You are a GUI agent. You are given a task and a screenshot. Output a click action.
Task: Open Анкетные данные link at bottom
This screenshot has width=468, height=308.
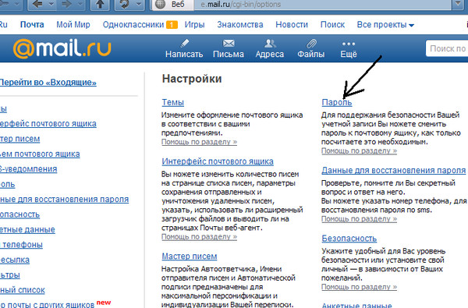click(x=356, y=306)
